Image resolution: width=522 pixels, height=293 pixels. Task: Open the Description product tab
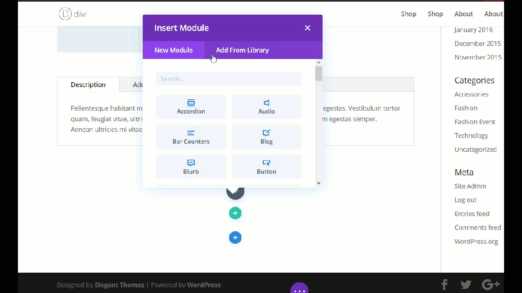click(88, 85)
